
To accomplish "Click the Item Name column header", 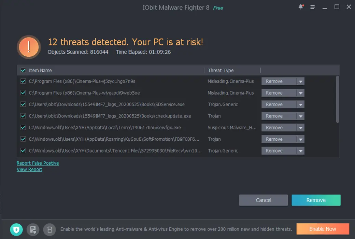I will pyautogui.click(x=40, y=70).
